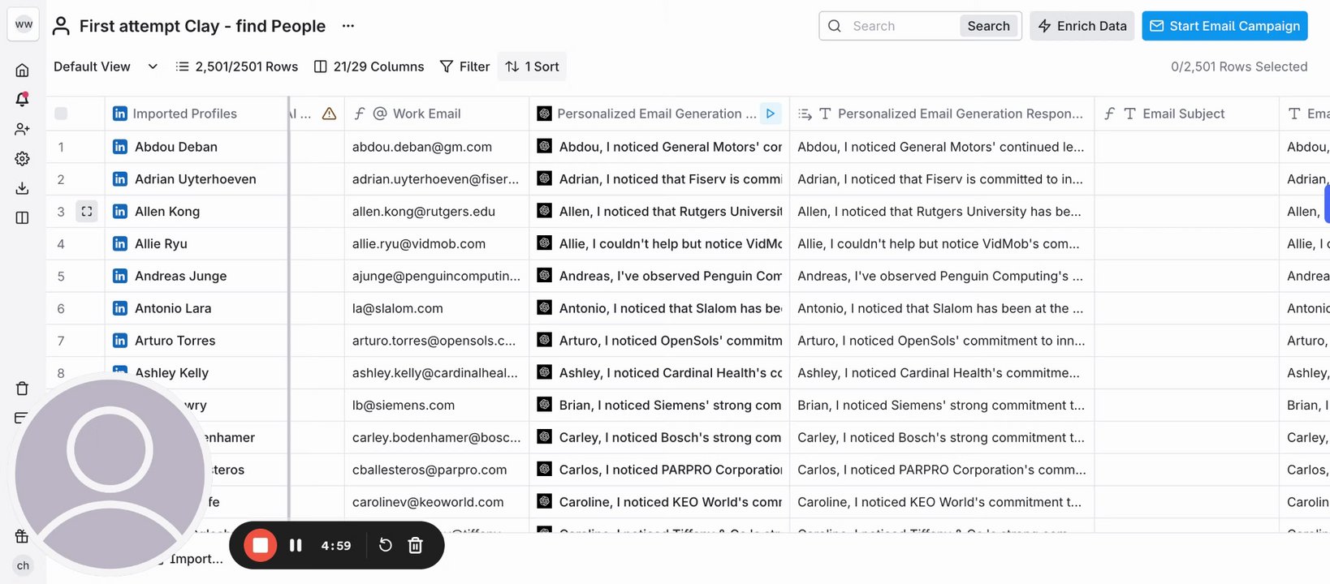Open the Home icon in sidebar

tap(23, 70)
